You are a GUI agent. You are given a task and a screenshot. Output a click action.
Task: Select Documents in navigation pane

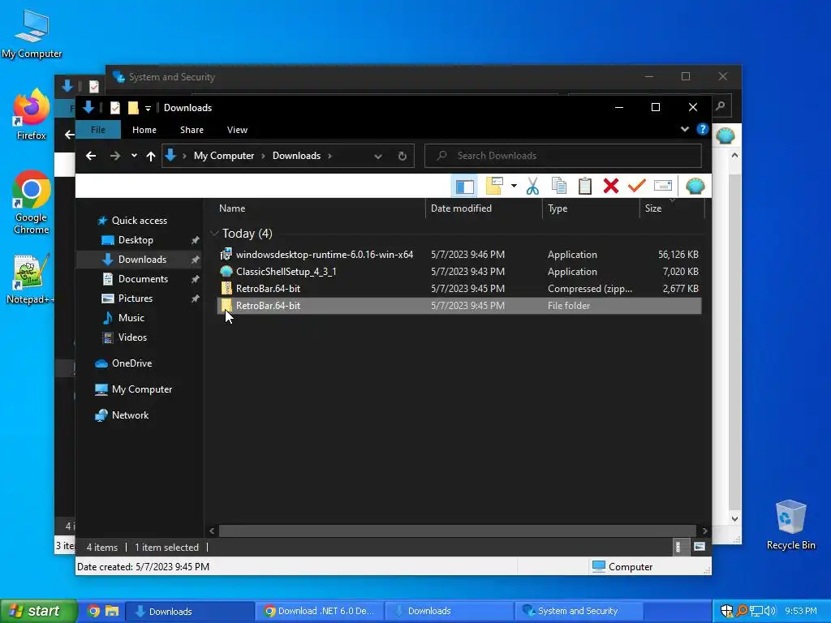143,279
